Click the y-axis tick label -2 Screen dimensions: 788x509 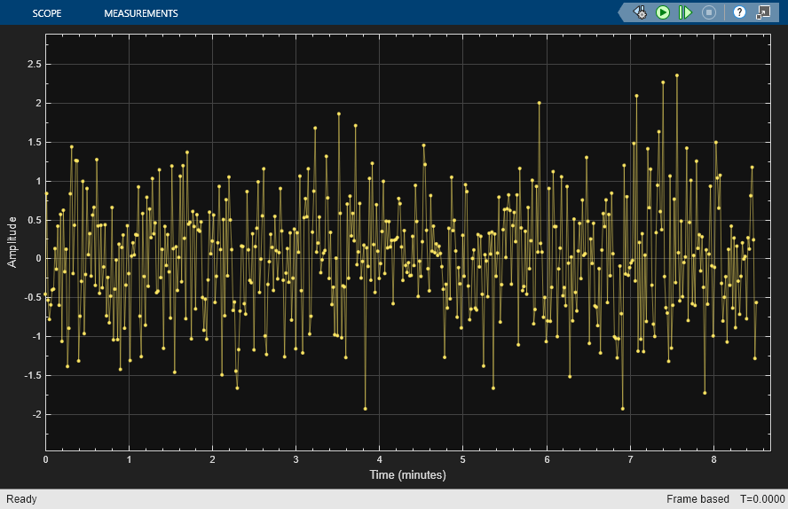(x=36, y=415)
